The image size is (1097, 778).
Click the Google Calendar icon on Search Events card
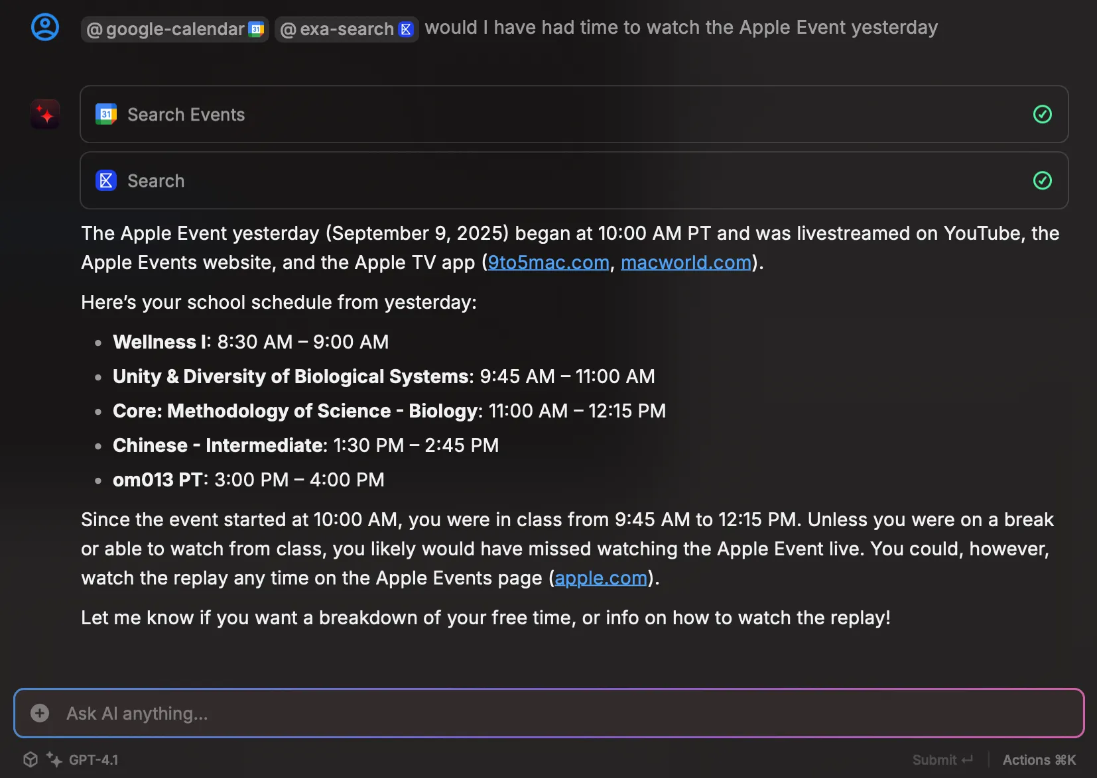[x=106, y=114]
